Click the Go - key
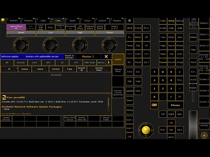This screenshot has width=210, height=157. pyautogui.click(x=129, y=62)
